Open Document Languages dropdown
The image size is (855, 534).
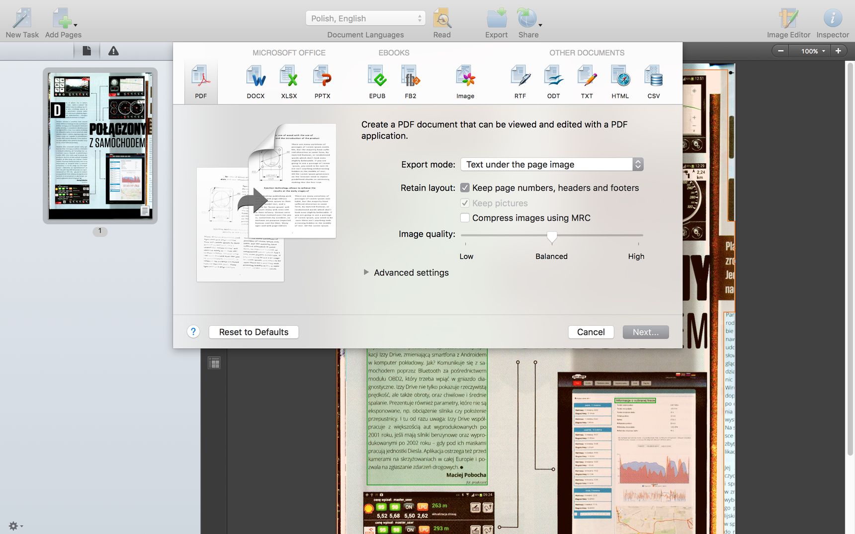point(365,18)
